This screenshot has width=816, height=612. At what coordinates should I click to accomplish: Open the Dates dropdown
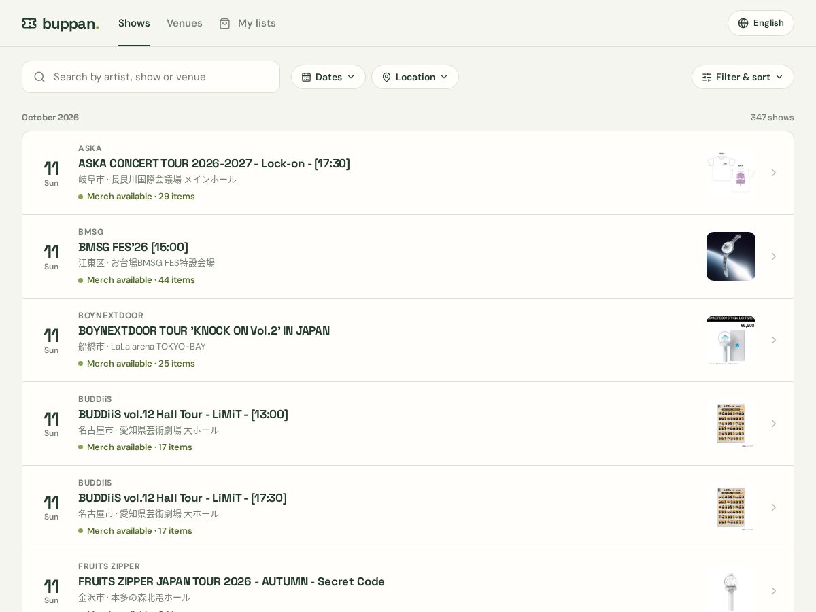328,77
